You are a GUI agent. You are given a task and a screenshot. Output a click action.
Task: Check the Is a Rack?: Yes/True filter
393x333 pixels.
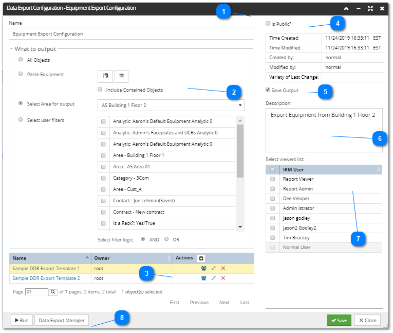(x=103, y=223)
